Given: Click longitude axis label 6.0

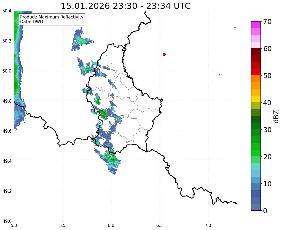Looking at the screenshot, I should (x=111, y=226).
